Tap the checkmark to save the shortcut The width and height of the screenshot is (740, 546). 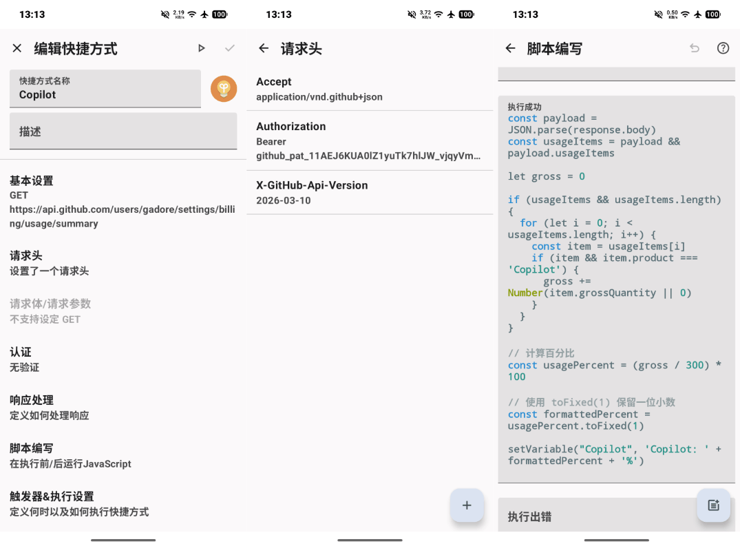coord(230,48)
